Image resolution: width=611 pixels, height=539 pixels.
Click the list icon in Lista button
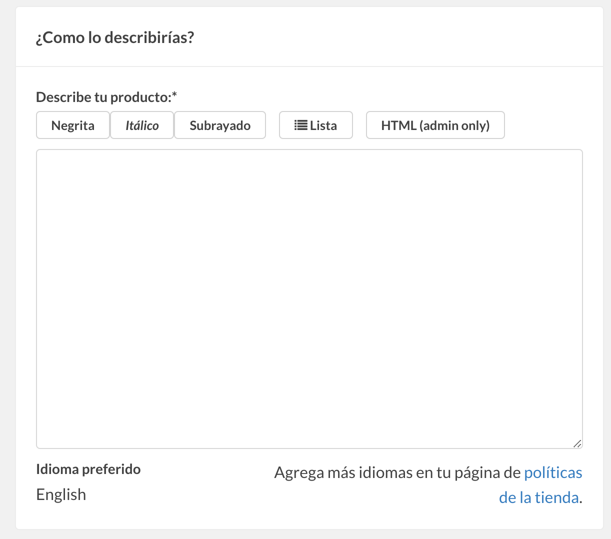click(x=300, y=125)
